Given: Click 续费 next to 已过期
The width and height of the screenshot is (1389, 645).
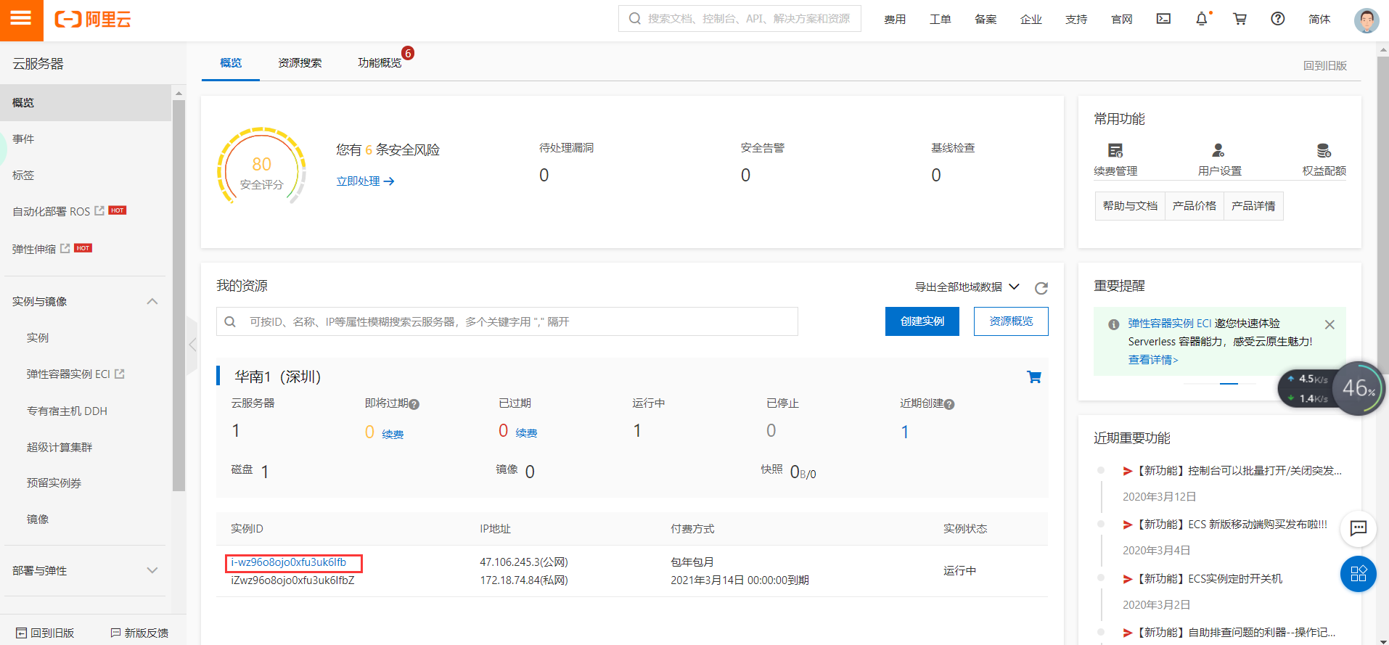Looking at the screenshot, I should tap(527, 433).
